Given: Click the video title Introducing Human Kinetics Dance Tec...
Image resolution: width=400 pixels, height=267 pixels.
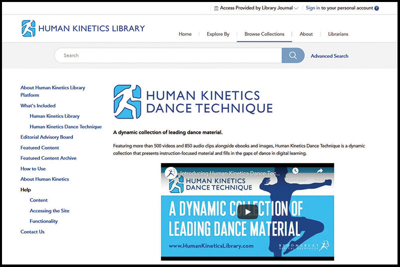Looking at the screenshot, I should pyautogui.click(x=230, y=173).
